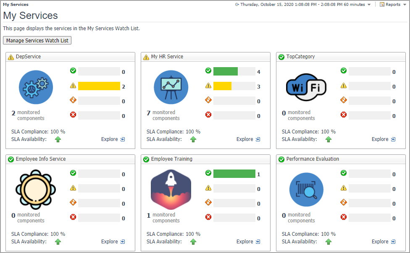Click the My Services breadcrumb label

click(x=16, y=5)
